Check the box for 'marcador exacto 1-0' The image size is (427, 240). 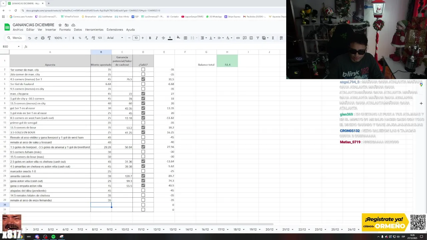(x=143, y=171)
